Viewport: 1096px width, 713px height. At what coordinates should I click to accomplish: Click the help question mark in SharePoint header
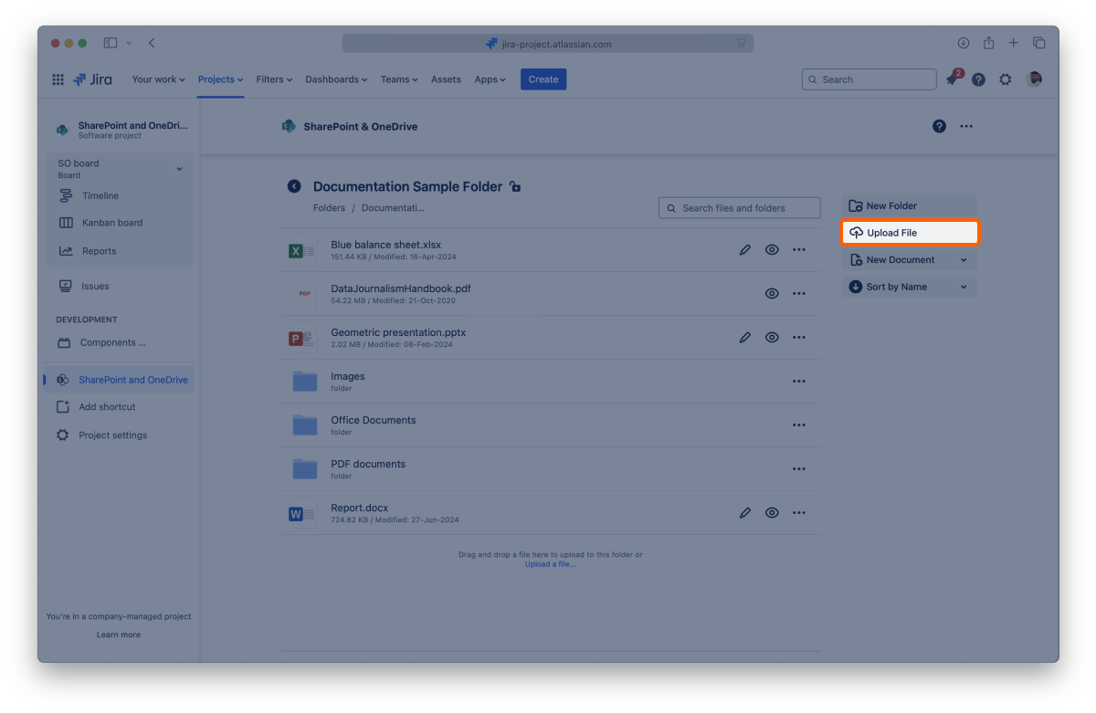click(939, 127)
